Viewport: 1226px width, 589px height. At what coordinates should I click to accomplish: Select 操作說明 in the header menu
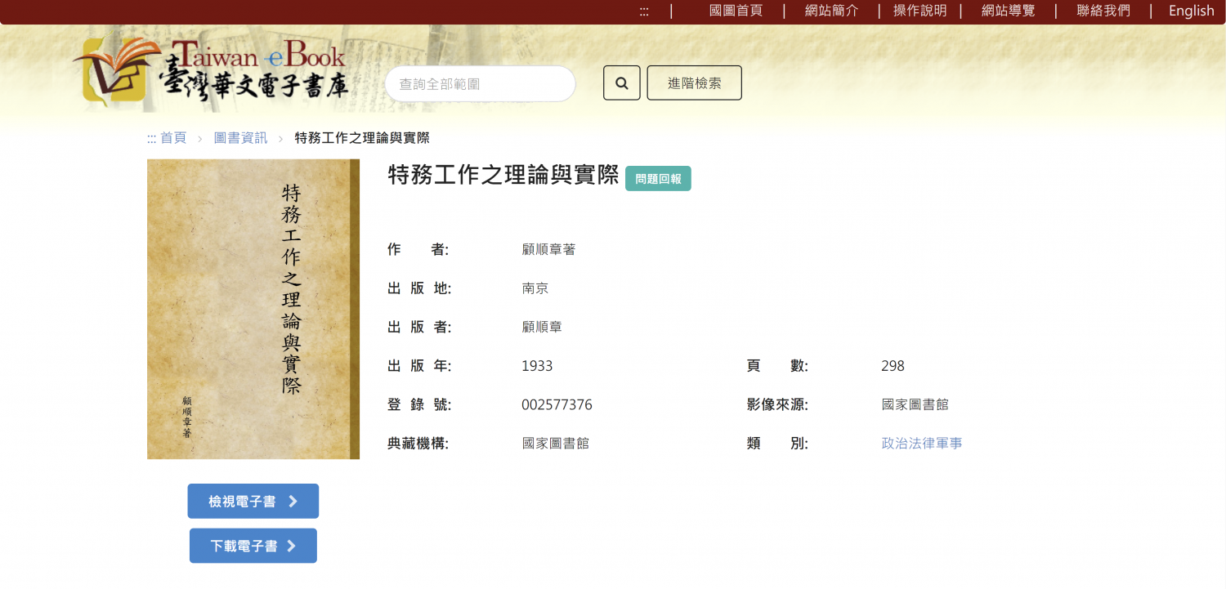point(919,11)
